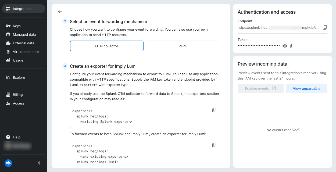Click the "No events received" message
Screen dimensions: 336x172
[283, 130]
